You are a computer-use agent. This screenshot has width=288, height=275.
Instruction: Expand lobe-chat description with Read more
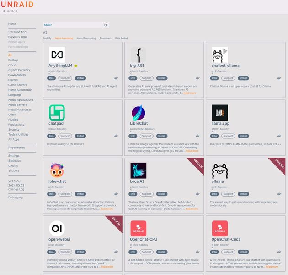tap(107, 209)
